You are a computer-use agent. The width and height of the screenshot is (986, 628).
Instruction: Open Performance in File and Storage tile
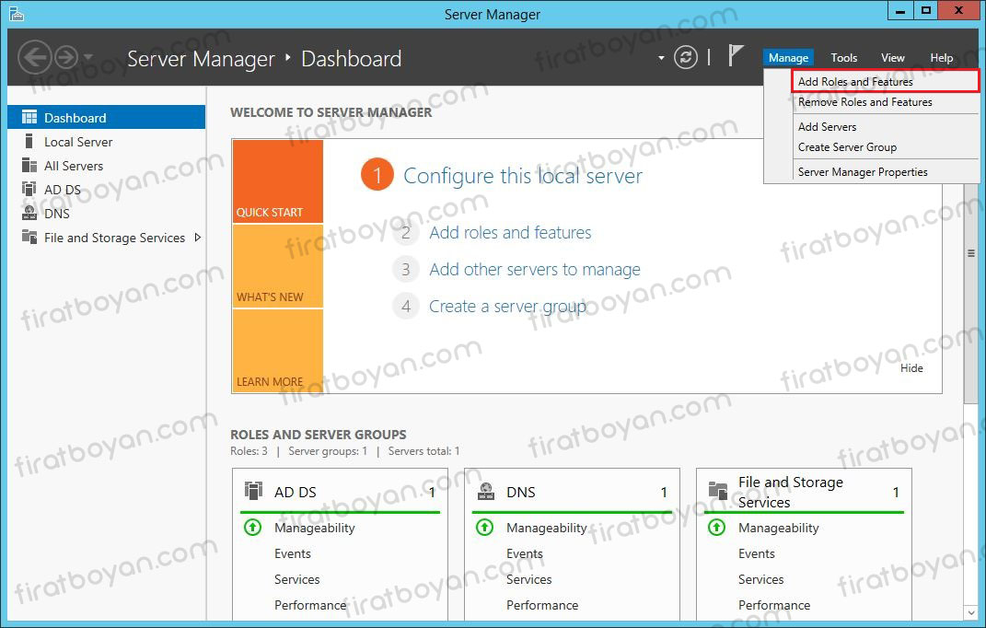[774, 605]
